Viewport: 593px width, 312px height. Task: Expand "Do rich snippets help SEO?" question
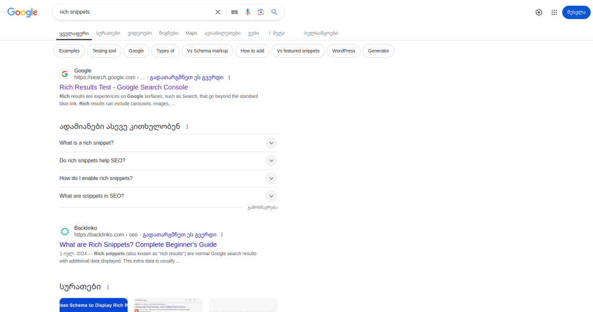point(271,161)
